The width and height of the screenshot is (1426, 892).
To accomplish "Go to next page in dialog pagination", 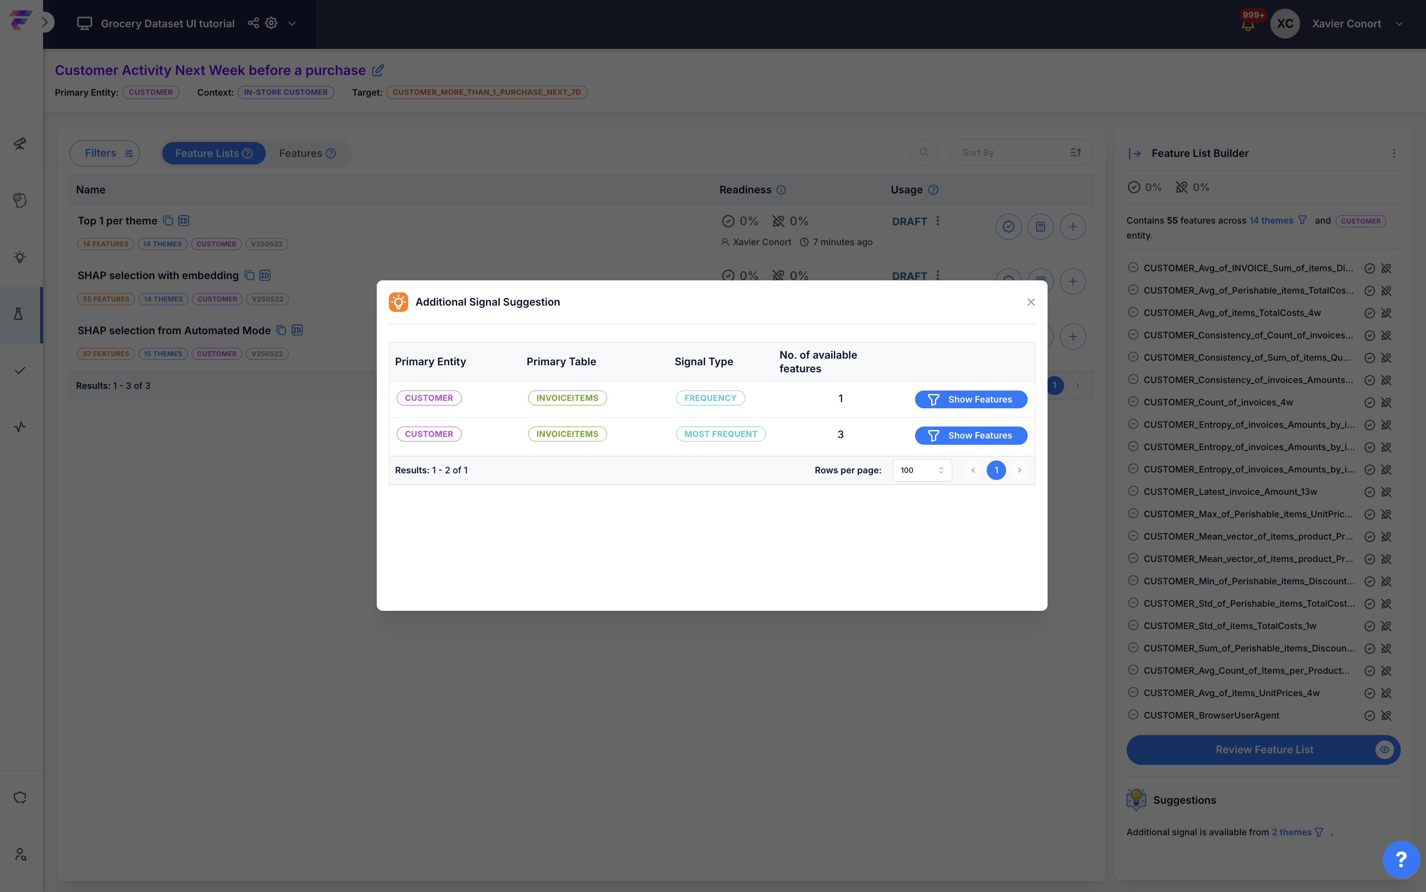I will pos(1019,470).
